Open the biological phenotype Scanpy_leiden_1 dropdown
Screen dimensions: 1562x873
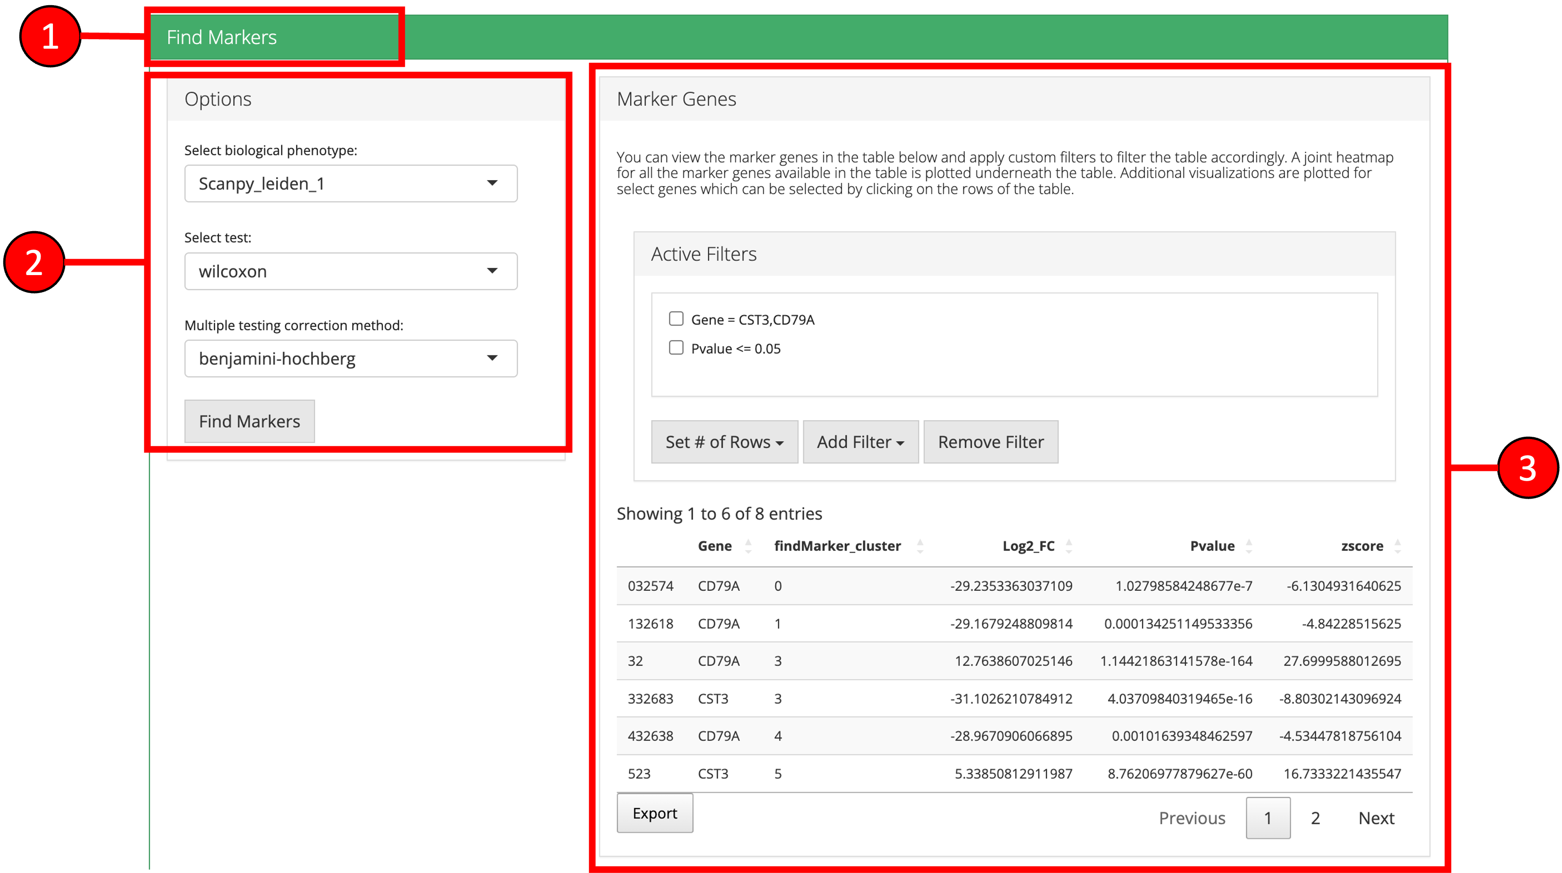[x=350, y=184]
